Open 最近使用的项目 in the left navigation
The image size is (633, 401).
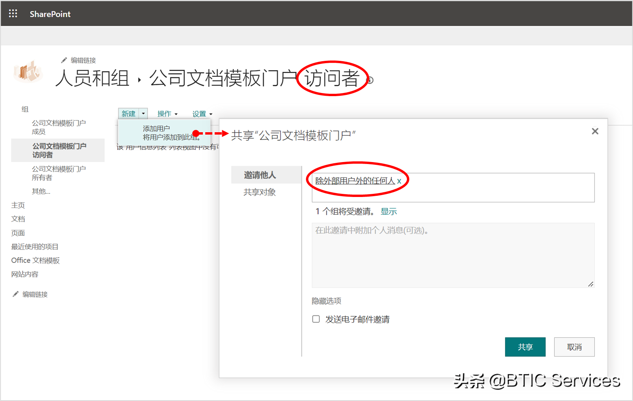[x=35, y=247]
